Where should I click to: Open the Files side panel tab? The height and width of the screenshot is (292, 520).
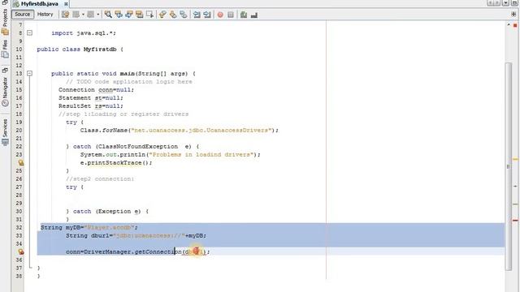pos(5,49)
